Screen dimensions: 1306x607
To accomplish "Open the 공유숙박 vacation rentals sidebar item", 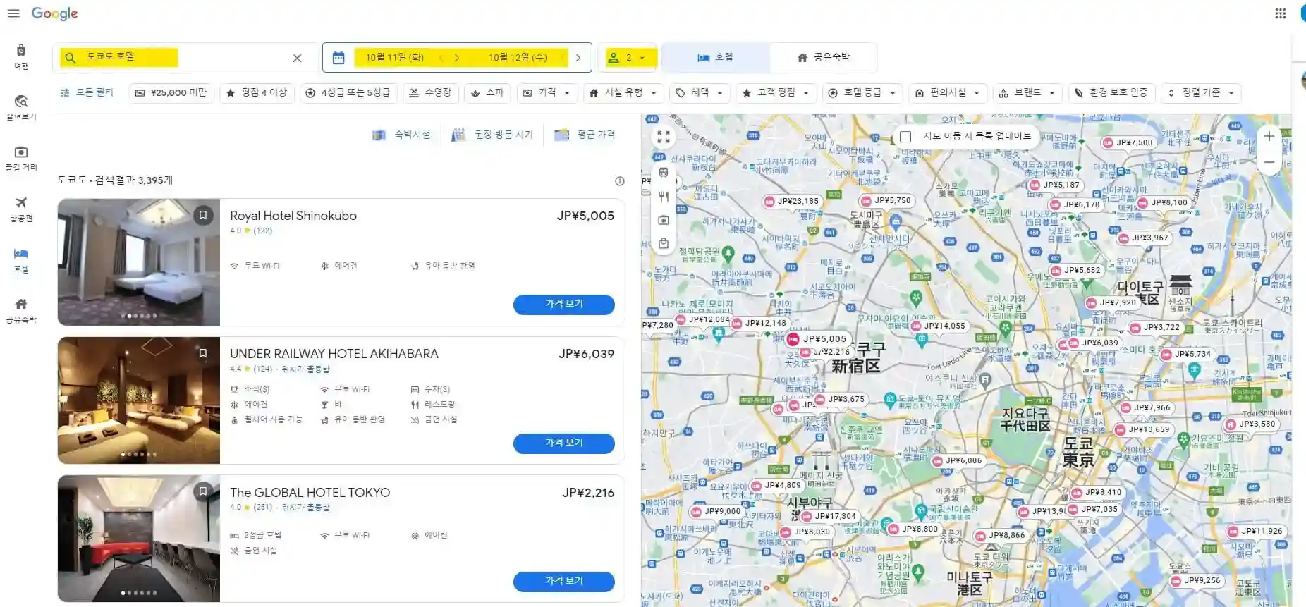I will [x=21, y=310].
